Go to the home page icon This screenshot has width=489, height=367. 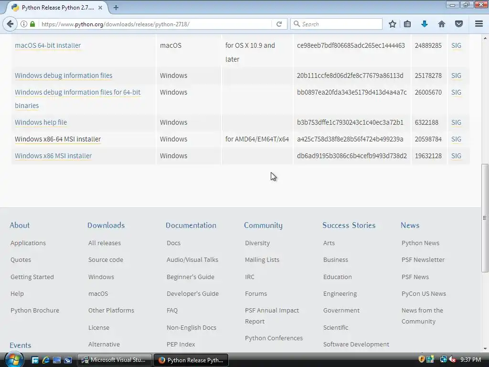(442, 24)
